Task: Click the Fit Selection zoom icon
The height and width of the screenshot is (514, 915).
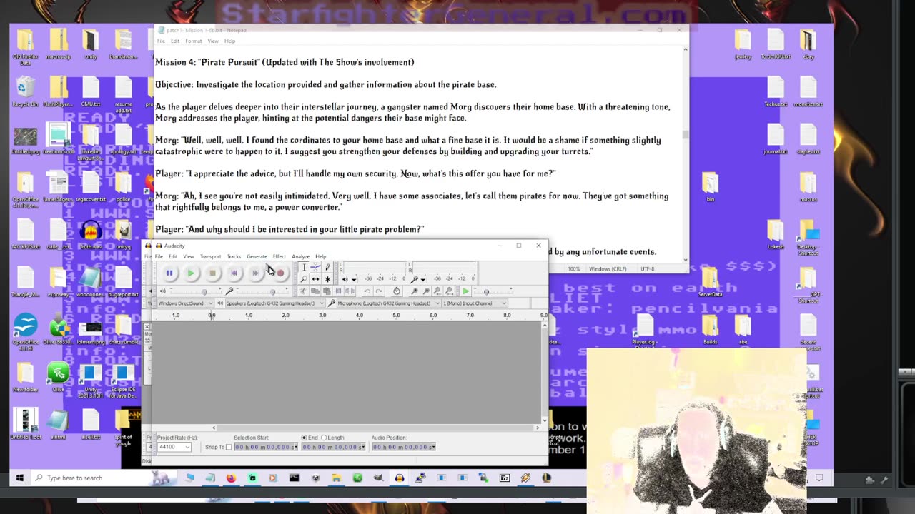Action: point(437,291)
